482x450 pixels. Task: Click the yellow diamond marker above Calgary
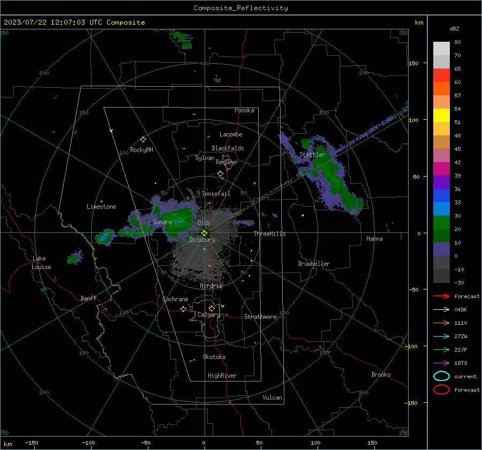[x=212, y=308]
